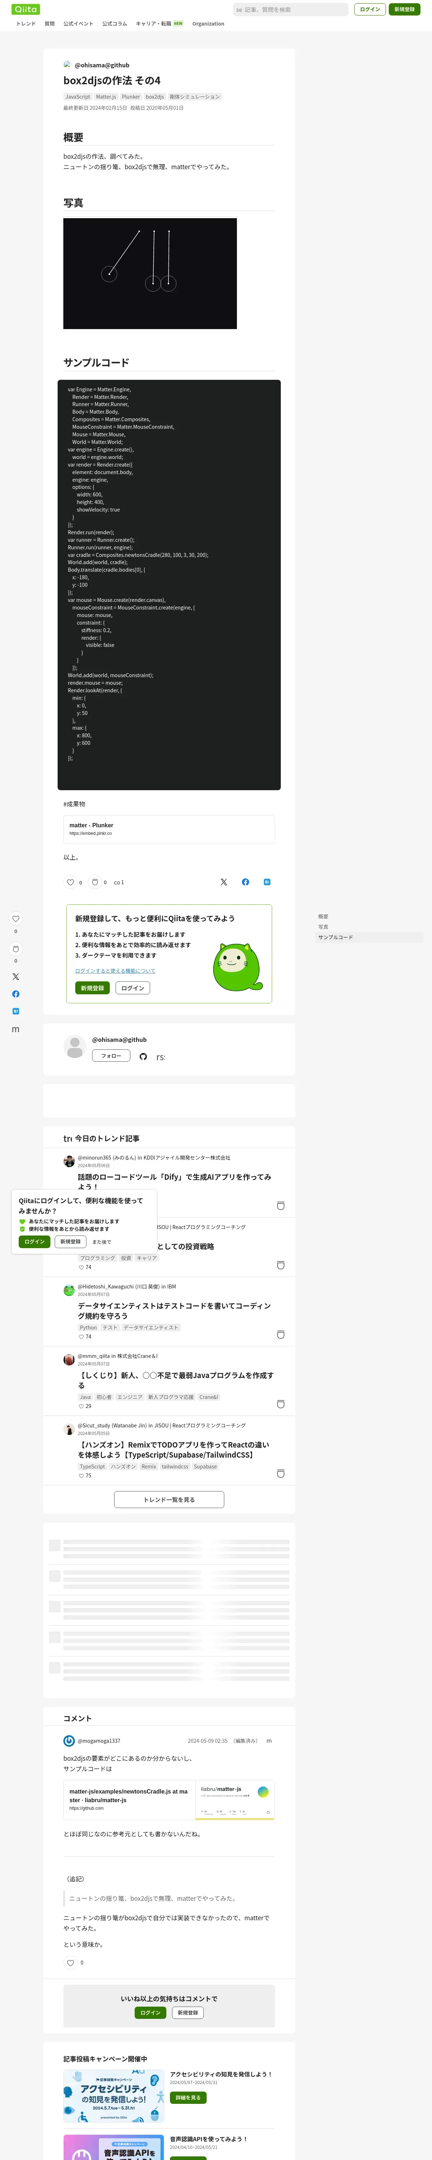The width and height of the screenshot is (432, 2160).
Task: Like the article using the heart below 以上。
Action: click(71, 882)
